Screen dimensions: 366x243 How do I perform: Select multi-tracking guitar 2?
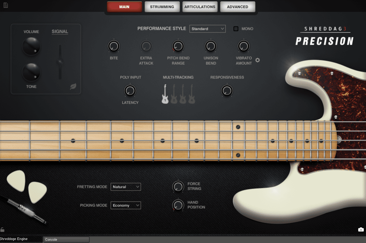tap(174, 94)
